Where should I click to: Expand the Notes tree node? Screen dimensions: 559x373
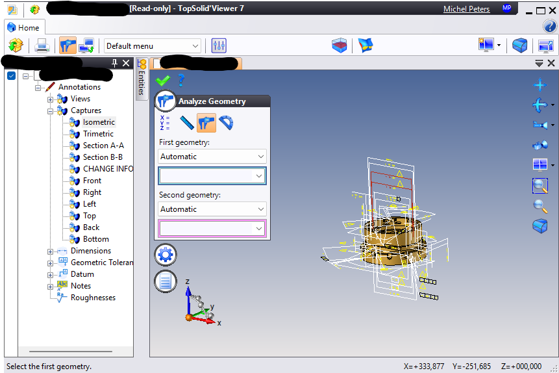coord(50,287)
